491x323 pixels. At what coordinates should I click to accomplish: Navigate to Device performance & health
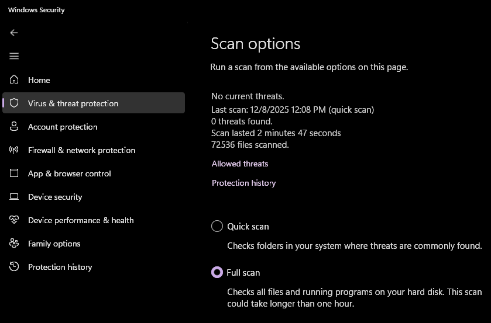81,220
